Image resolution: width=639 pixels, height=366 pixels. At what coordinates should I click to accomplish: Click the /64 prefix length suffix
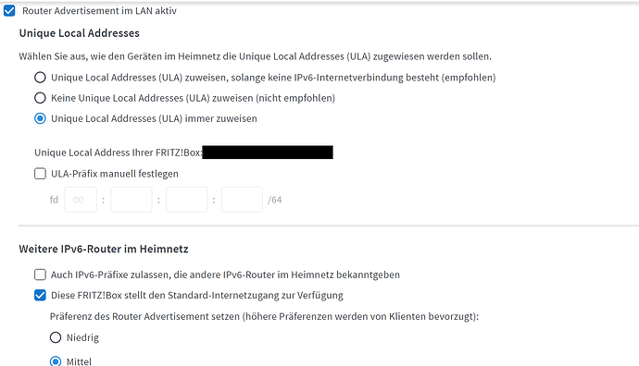pyautogui.click(x=275, y=200)
